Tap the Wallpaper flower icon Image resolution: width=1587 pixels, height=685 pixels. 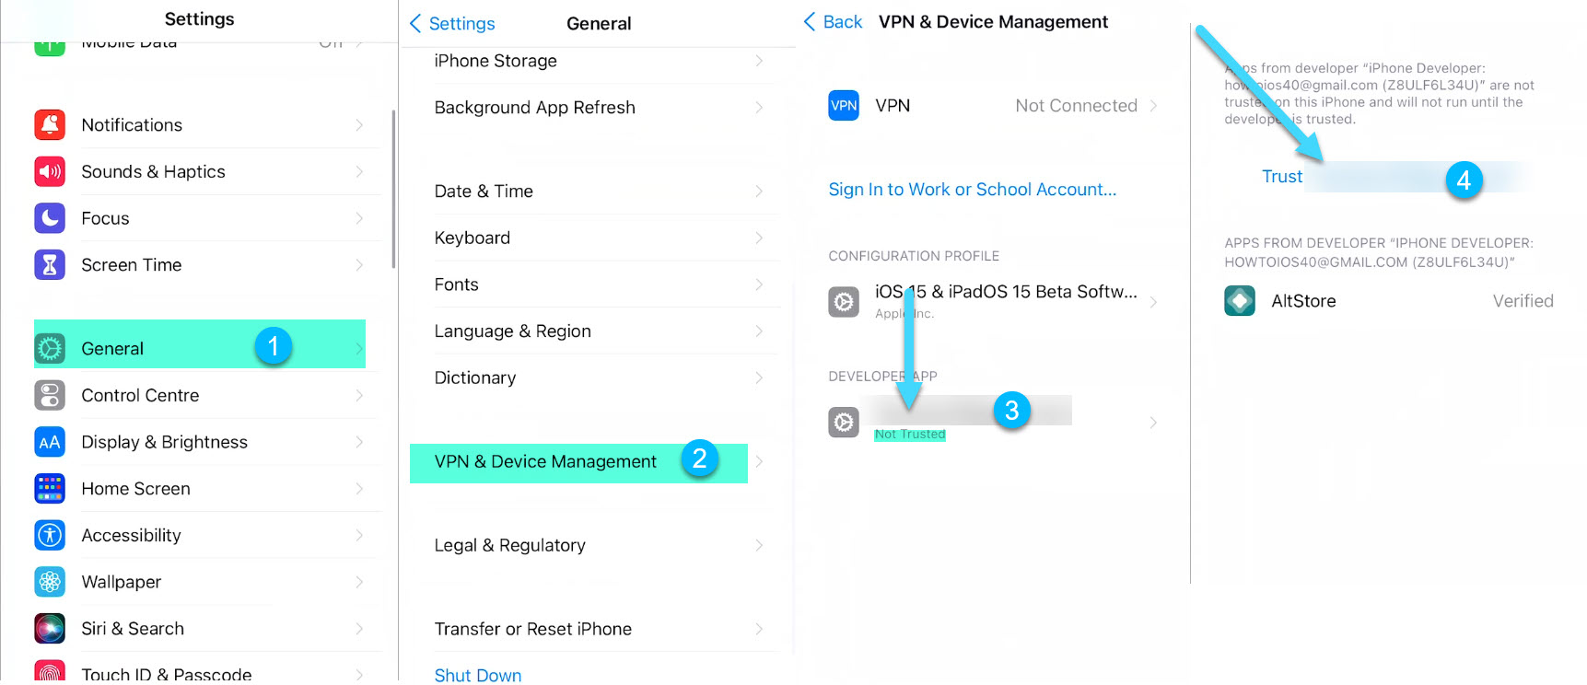pyautogui.click(x=50, y=582)
